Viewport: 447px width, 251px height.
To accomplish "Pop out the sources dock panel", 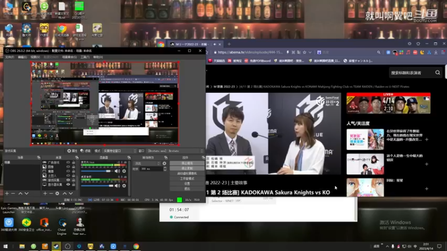I will click(77, 157).
